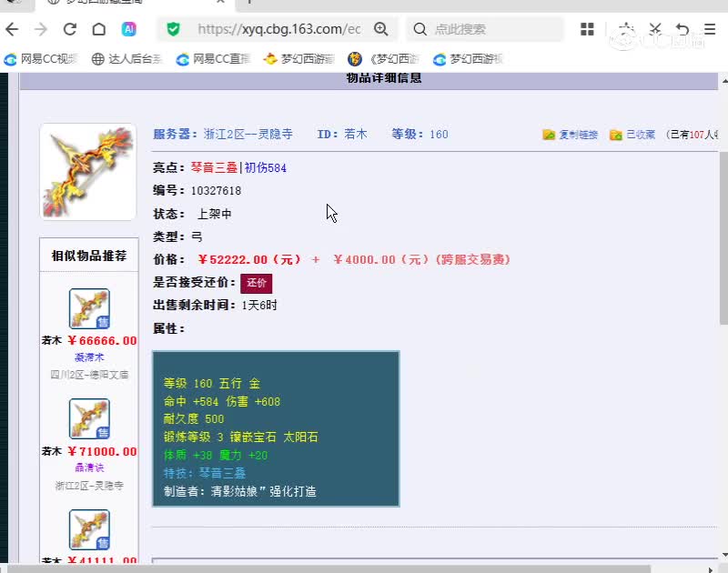The height and width of the screenshot is (573, 728).
Task: Click the 还价 bargain button
Action: [x=257, y=283]
